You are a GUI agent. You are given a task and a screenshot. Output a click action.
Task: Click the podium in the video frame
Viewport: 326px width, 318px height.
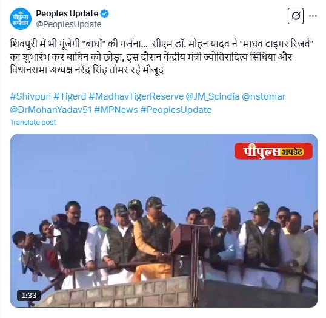click(191, 240)
